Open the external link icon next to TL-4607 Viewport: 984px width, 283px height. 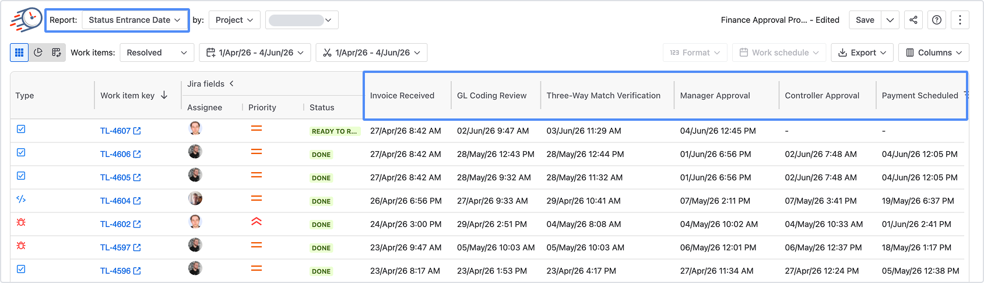tap(137, 131)
